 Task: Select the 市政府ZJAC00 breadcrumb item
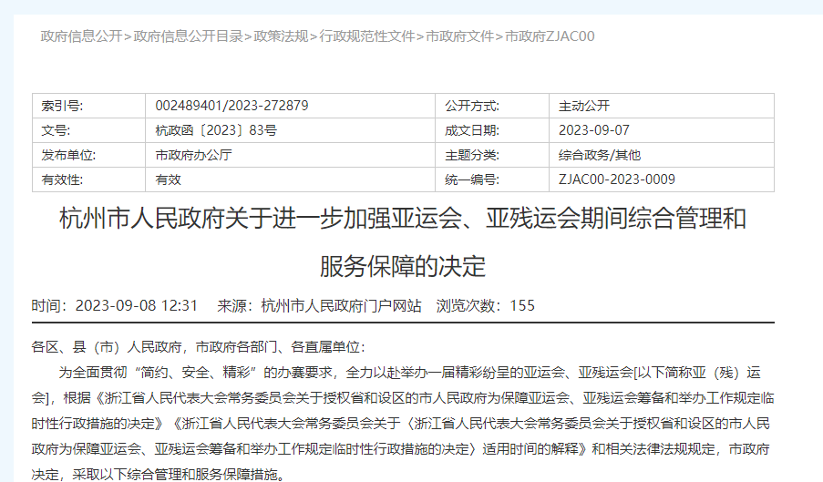coord(550,36)
